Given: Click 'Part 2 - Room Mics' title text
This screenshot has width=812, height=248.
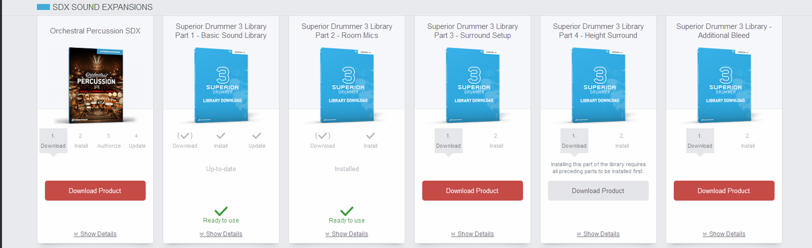Looking at the screenshot, I should pyautogui.click(x=347, y=35).
